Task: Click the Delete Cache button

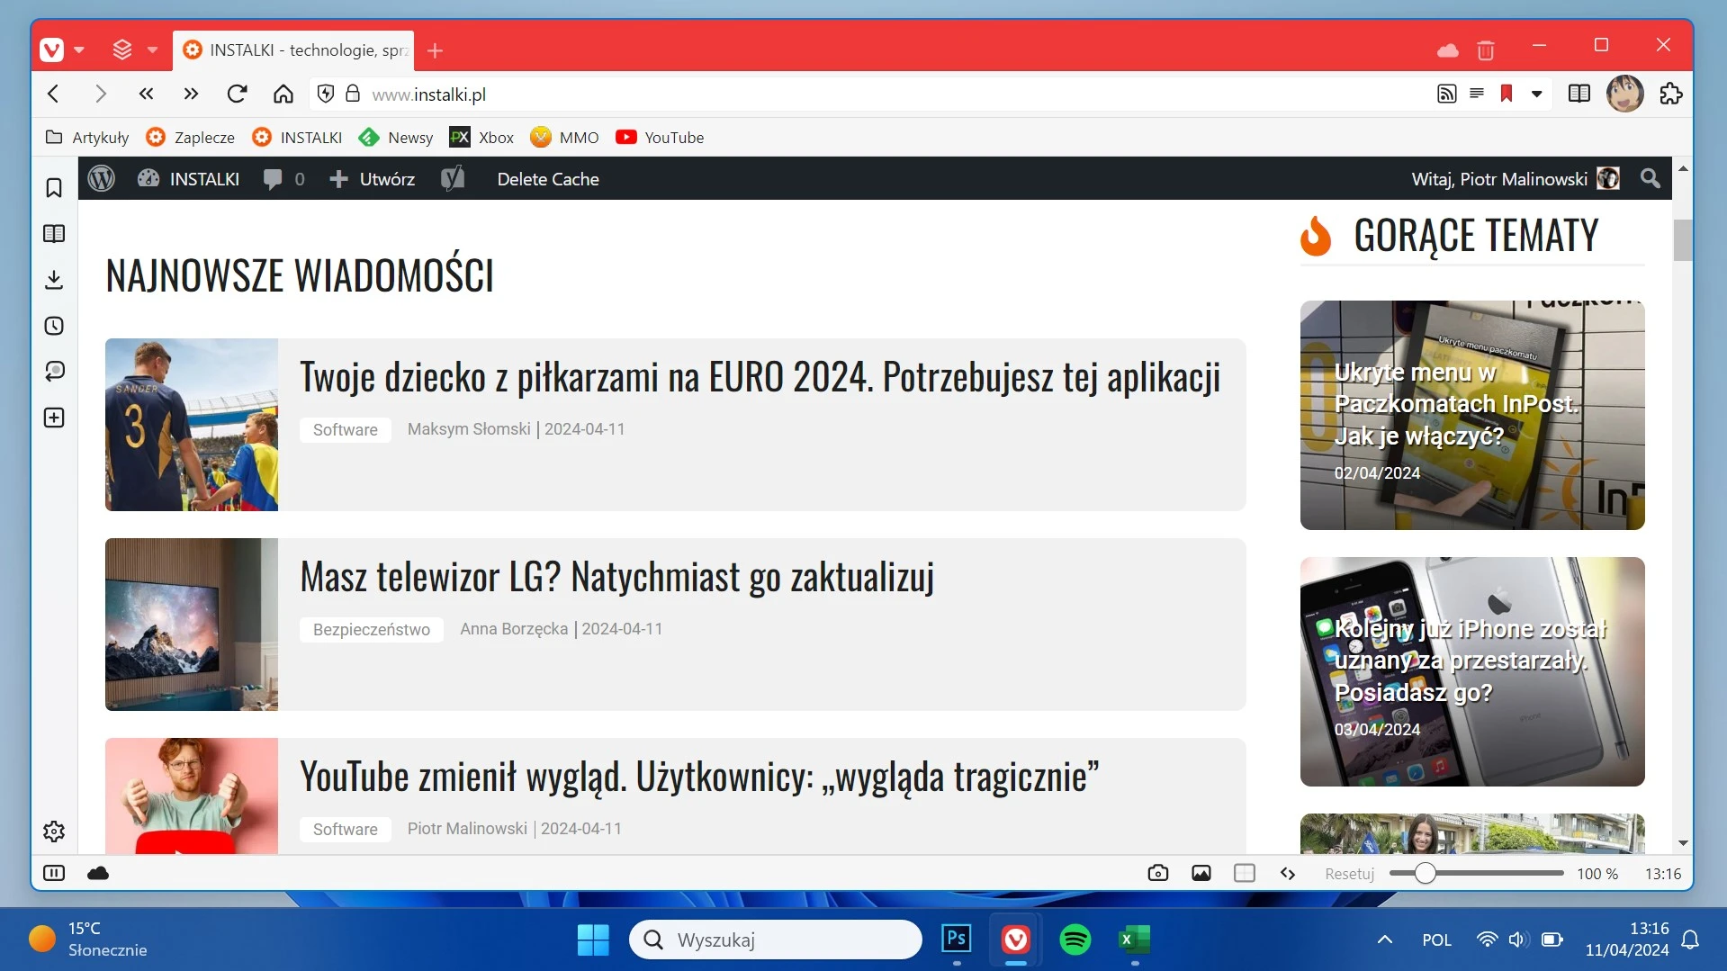Action: click(547, 179)
